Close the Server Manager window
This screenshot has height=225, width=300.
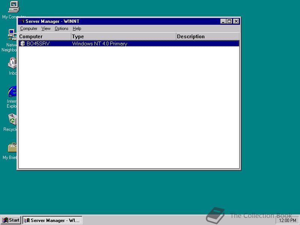pyautogui.click(x=236, y=21)
